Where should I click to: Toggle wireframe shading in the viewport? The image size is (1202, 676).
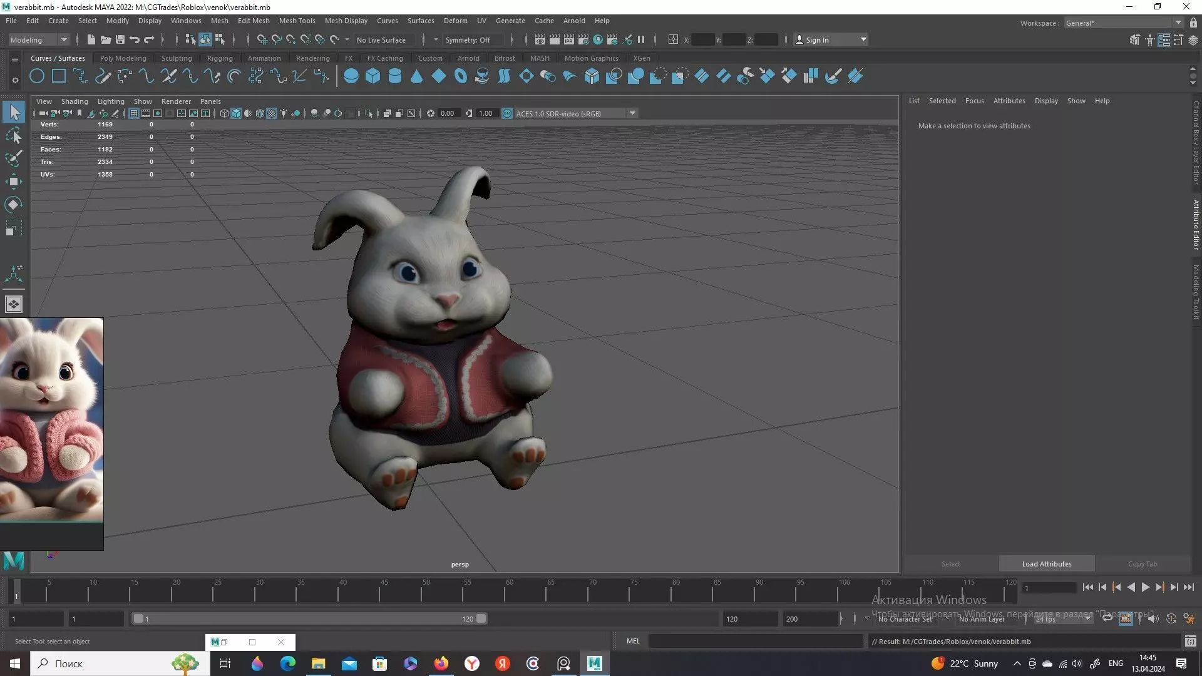coord(224,113)
